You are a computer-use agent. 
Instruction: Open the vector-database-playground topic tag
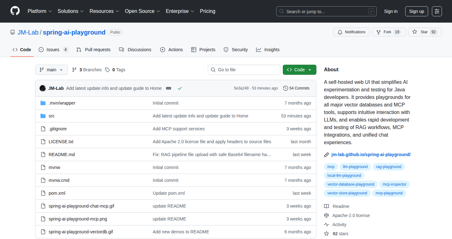351,184
